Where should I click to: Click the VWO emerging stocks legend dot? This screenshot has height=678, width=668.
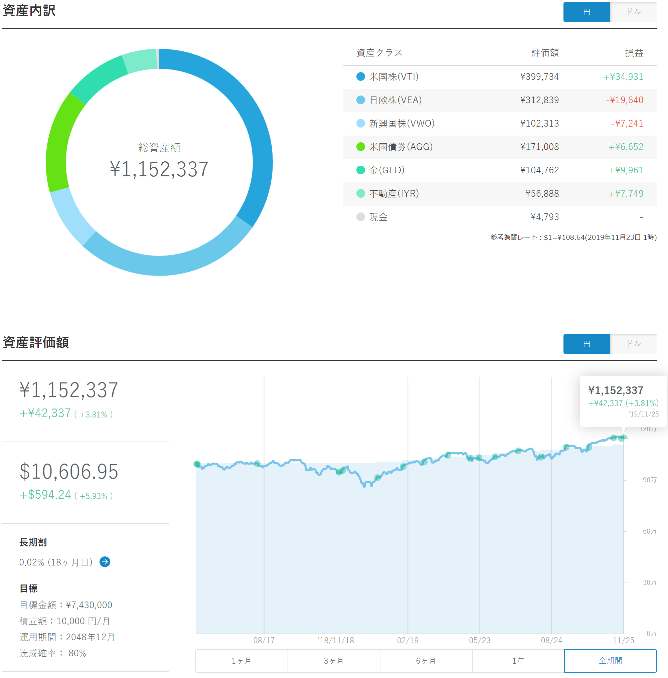(x=360, y=124)
